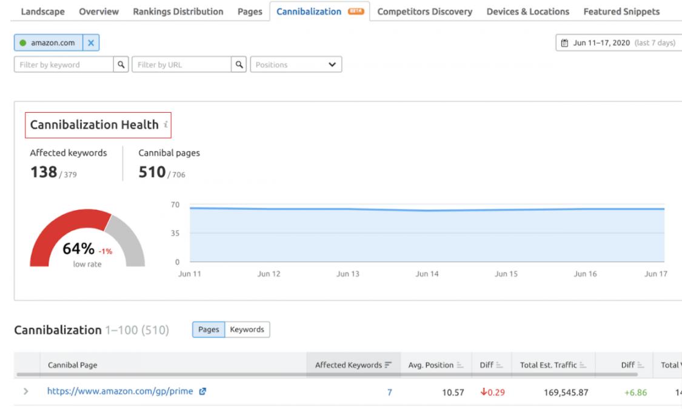Click the Jun 14 point on chart
Viewport: 682px width, 409px height.
click(427, 210)
